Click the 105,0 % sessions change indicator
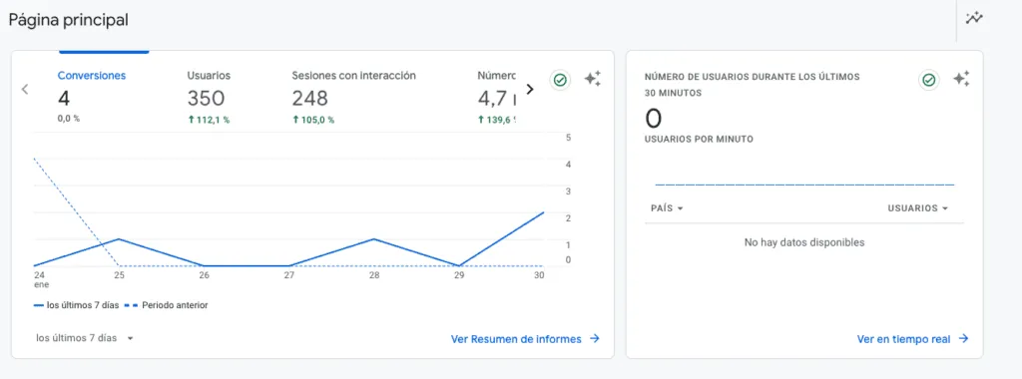1022x379 pixels. tap(313, 120)
